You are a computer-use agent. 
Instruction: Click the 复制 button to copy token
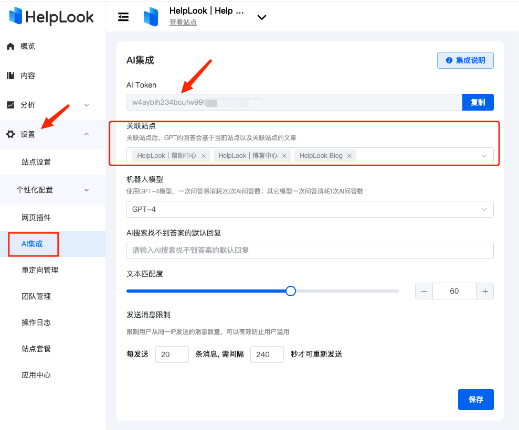tap(478, 102)
